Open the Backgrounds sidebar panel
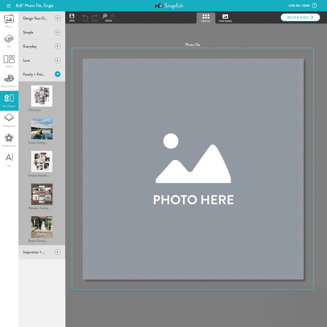The width and height of the screenshot is (327, 327). [x=9, y=120]
